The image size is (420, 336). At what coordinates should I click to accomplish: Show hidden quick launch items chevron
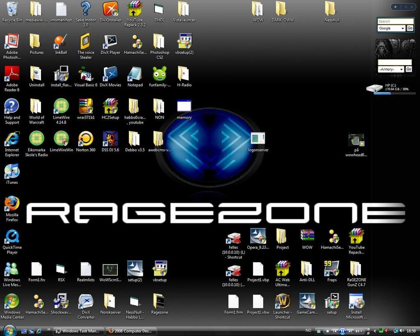coord(49,329)
